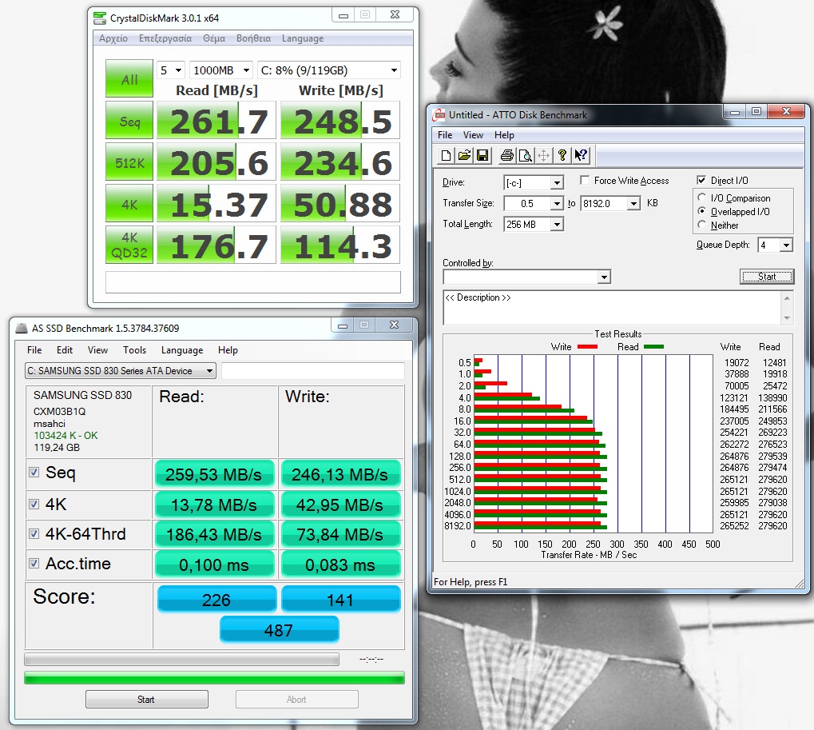Click the crosshair move icon in ATTO toolbar
The width and height of the screenshot is (814, 730).
coord(543,155)
